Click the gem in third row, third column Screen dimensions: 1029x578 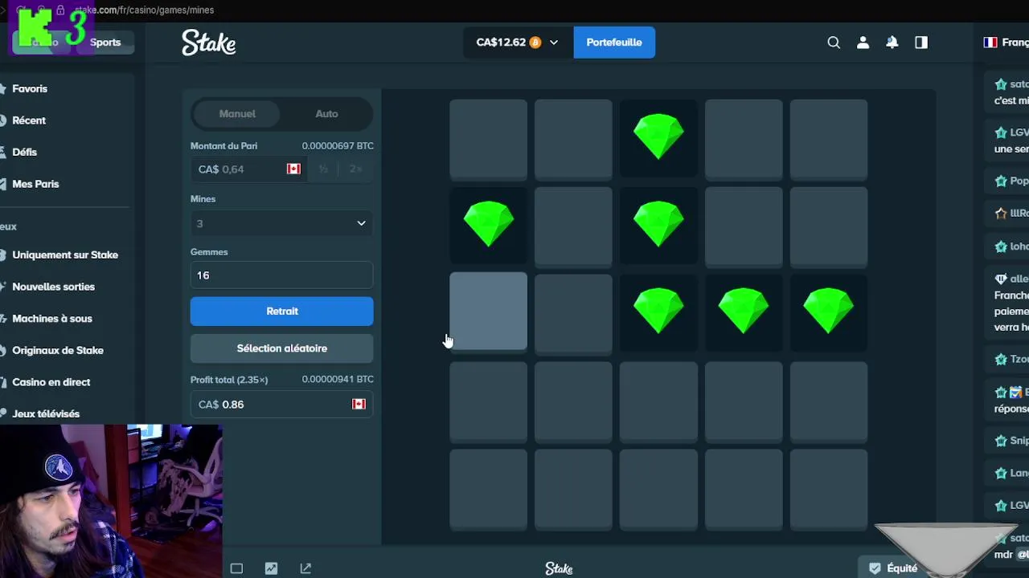658,311
